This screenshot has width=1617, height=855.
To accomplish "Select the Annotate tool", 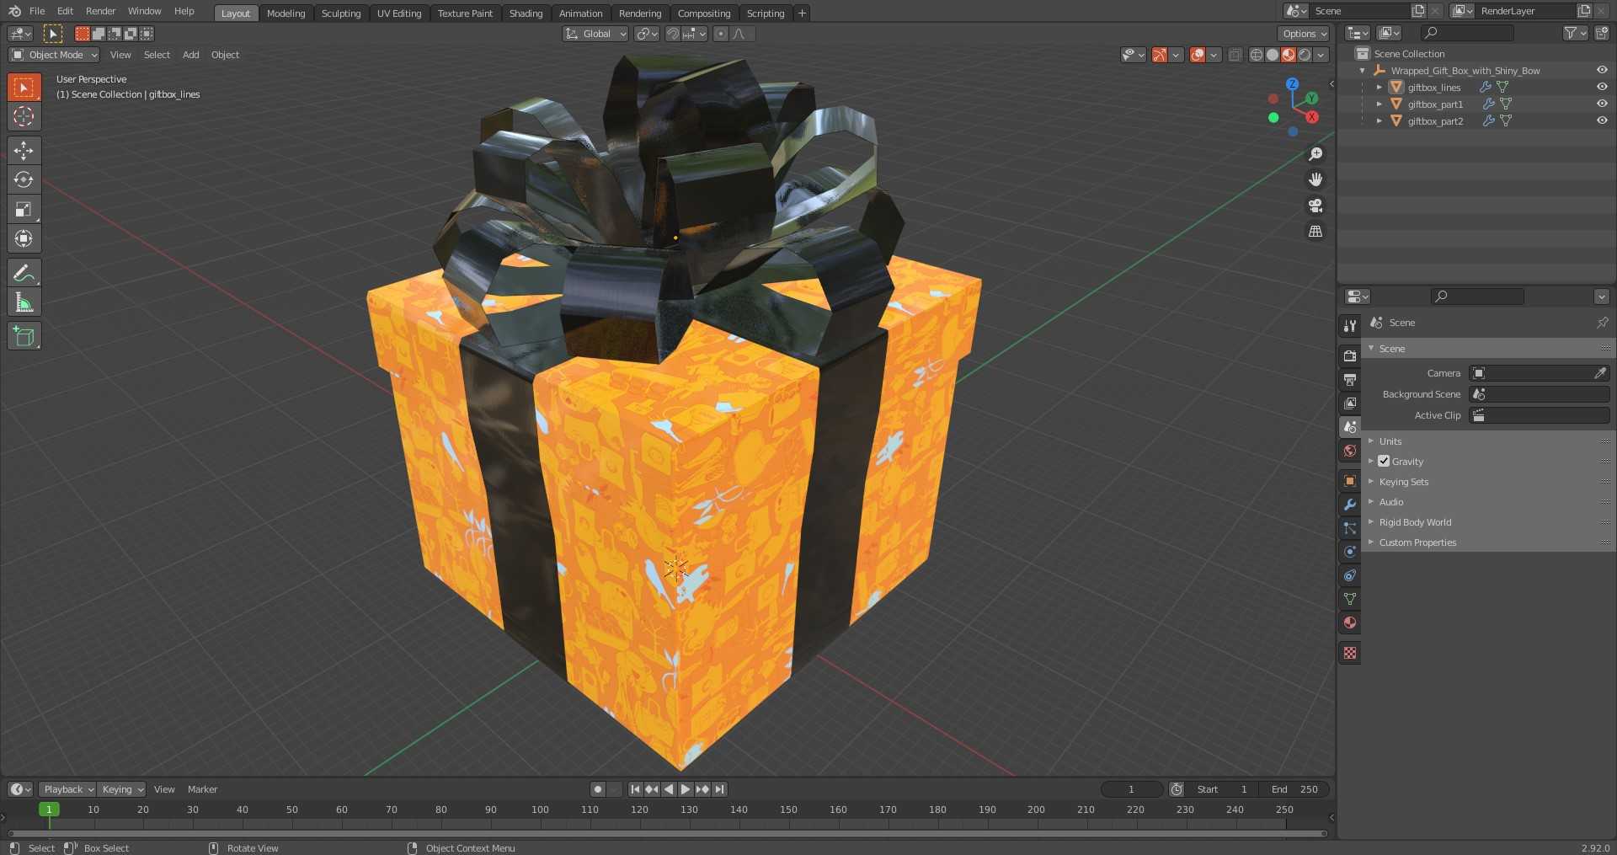I will point(24,273).
